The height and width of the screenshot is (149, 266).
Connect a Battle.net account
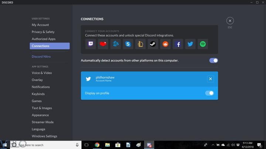point(116,44)
